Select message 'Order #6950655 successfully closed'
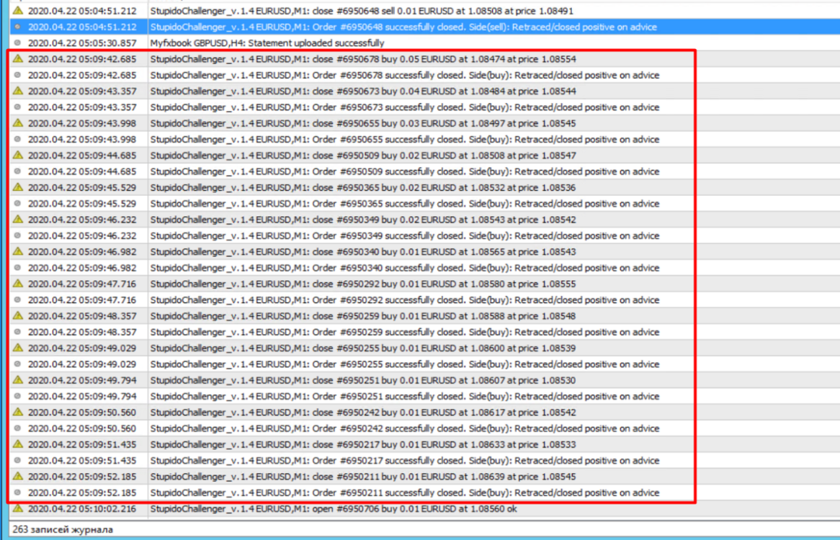 pyautogui.click(x=405, y=139)
